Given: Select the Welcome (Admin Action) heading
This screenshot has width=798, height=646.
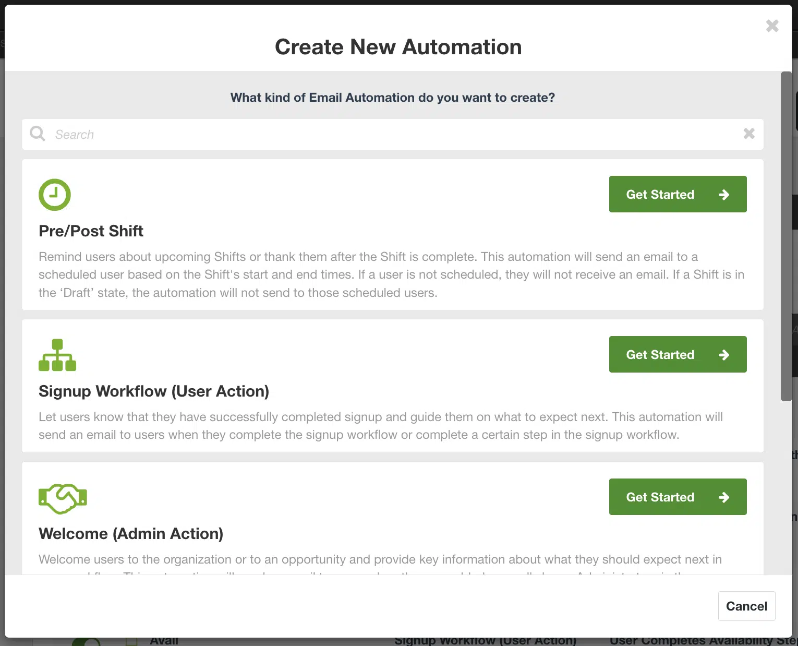Looking at the screenshot, I should pos(131,534).
